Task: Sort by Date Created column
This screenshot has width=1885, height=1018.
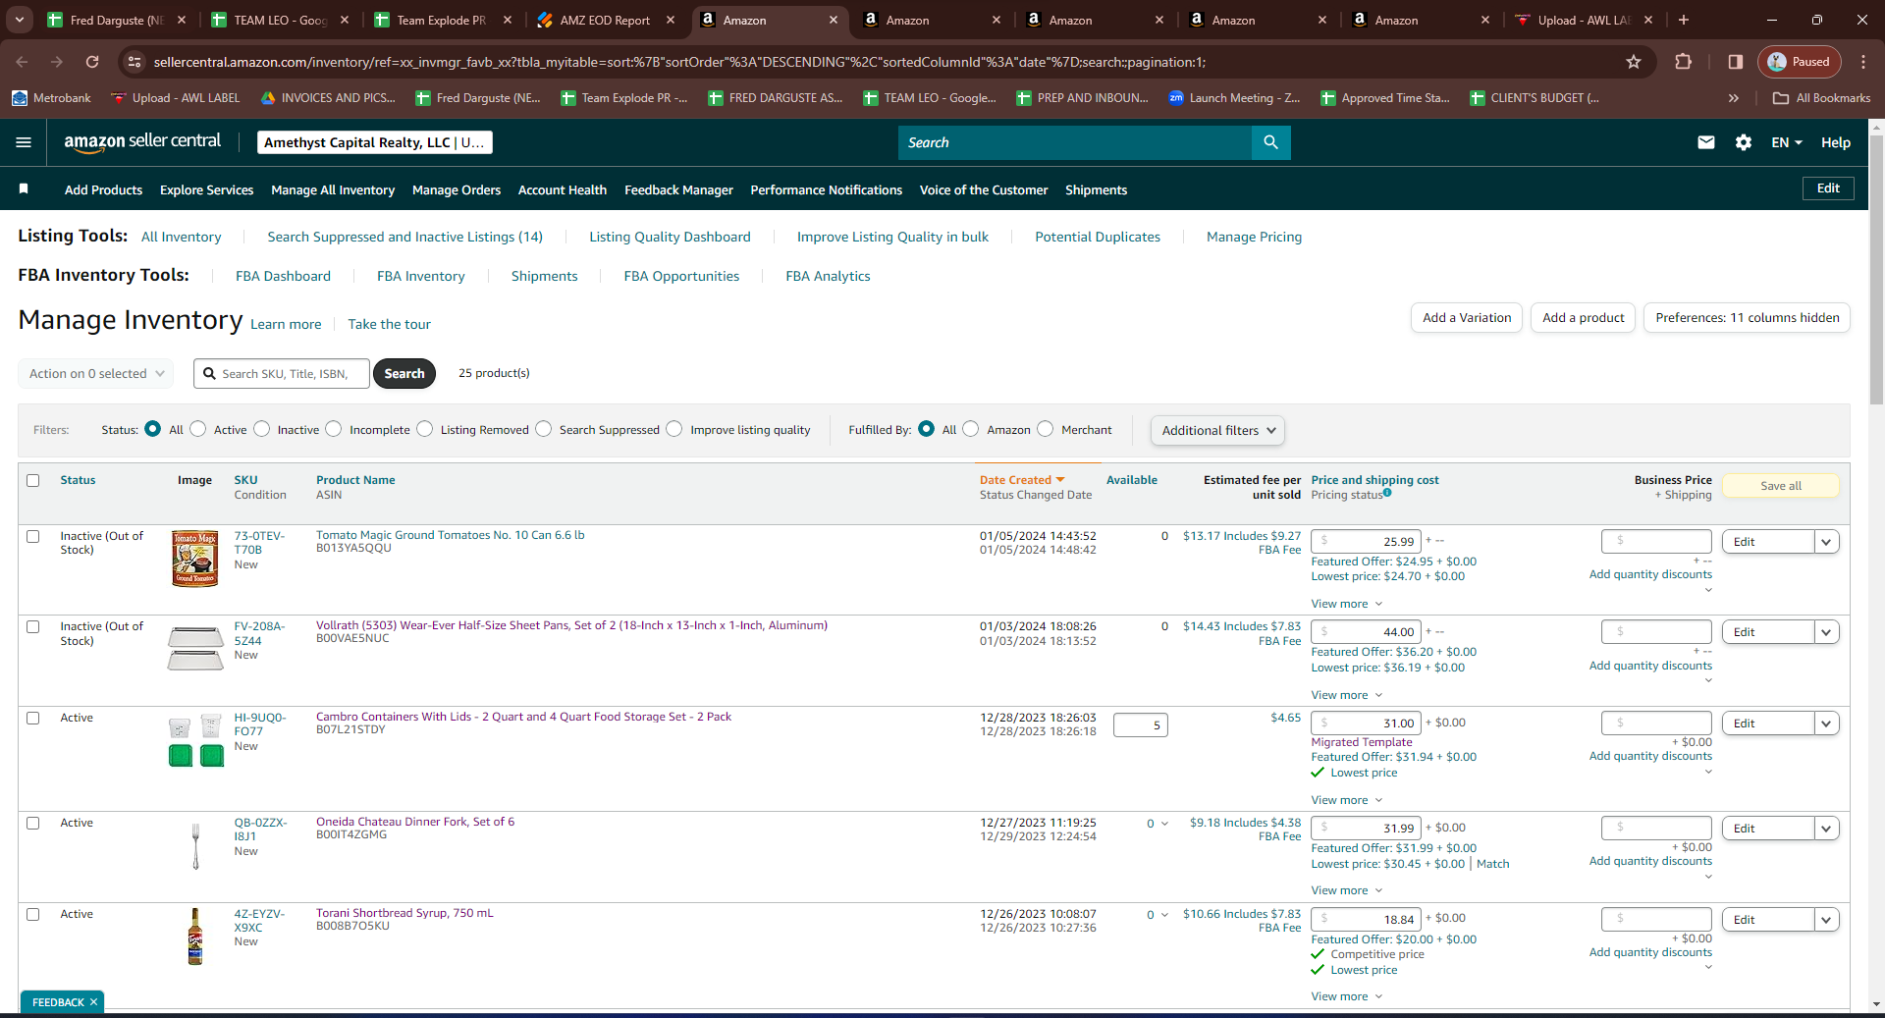Action: pyautogui.click(x=1021, y=480)
